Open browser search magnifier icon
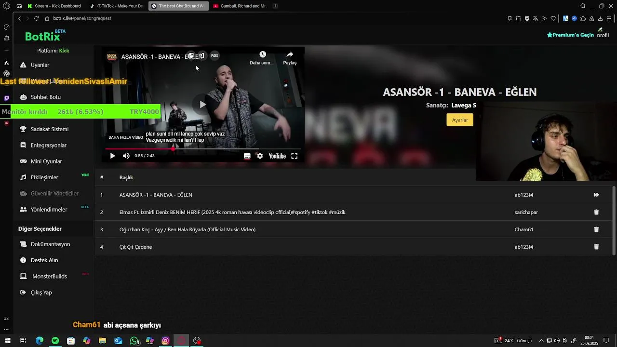 click(583, 6)
